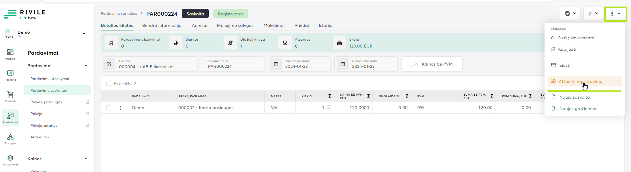Open Nustatymai settings sidebar icon

[10, 160]
